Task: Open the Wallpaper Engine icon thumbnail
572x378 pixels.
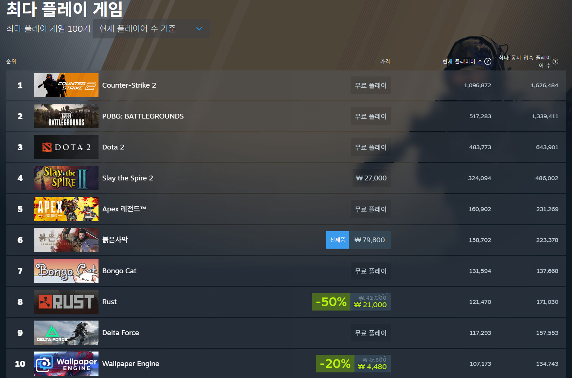Action: (x=66, y=364)
